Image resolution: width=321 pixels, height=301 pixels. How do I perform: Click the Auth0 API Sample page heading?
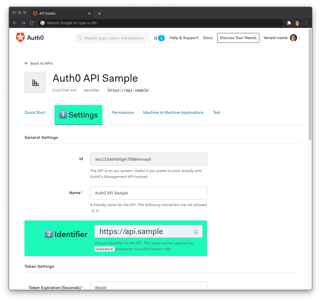(95, 78)
